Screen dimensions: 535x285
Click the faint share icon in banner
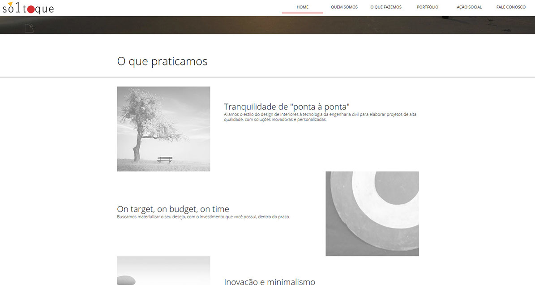coord(29,28)
